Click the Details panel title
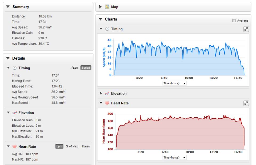The width and height of the screenshot is (256, 165). click(19, 58)
